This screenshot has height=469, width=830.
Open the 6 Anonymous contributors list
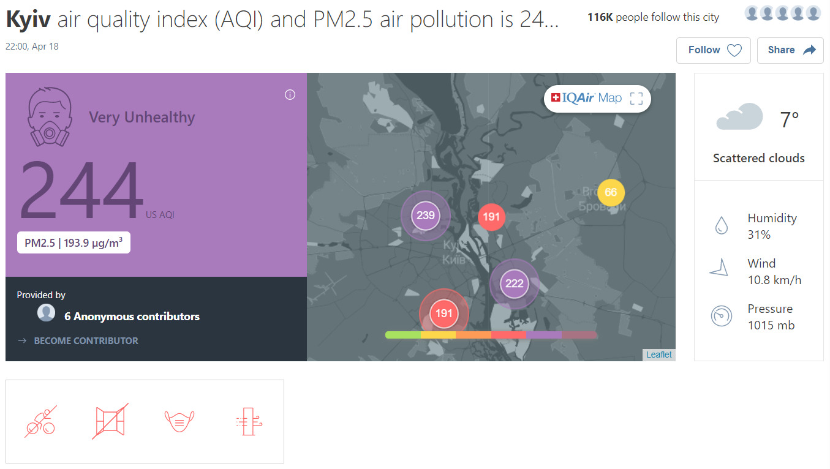(132, 317)
